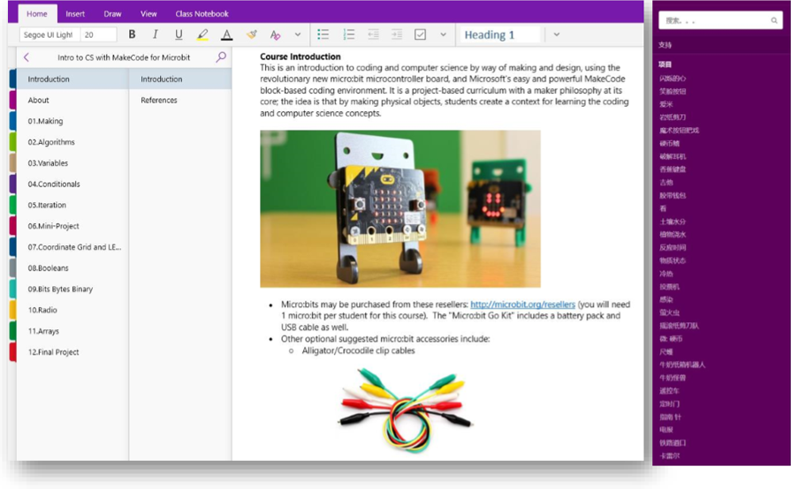Open the 12.Final Project section

point(72,352)
